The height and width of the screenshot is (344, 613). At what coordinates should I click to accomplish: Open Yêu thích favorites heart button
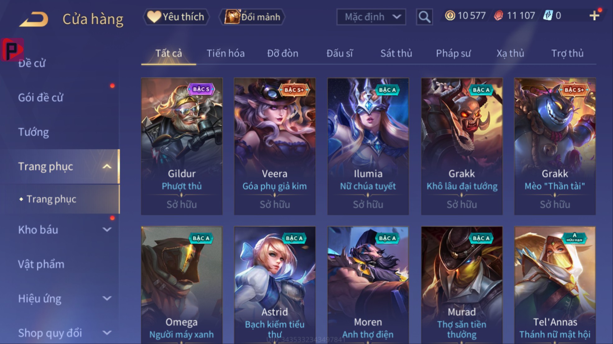pyautogui.click(x=176, y=17)
